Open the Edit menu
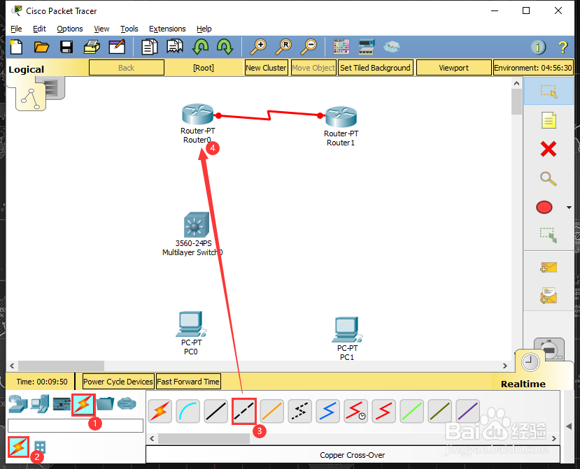The height and width of the screenshot is (469, 580). point(39,29)
